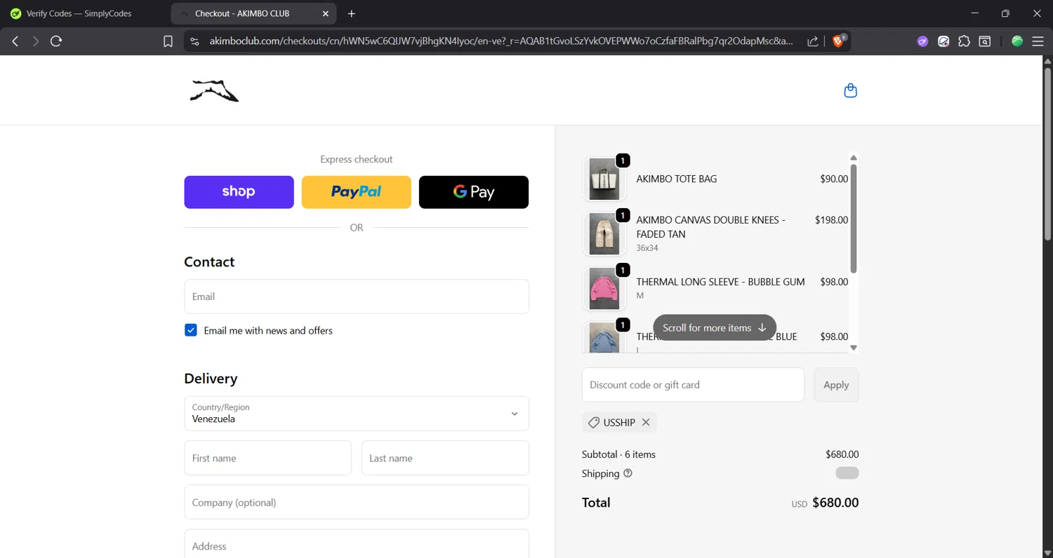Focus the First name field
The width and height of the screenshot is (1053, 558).
point(267,458)
